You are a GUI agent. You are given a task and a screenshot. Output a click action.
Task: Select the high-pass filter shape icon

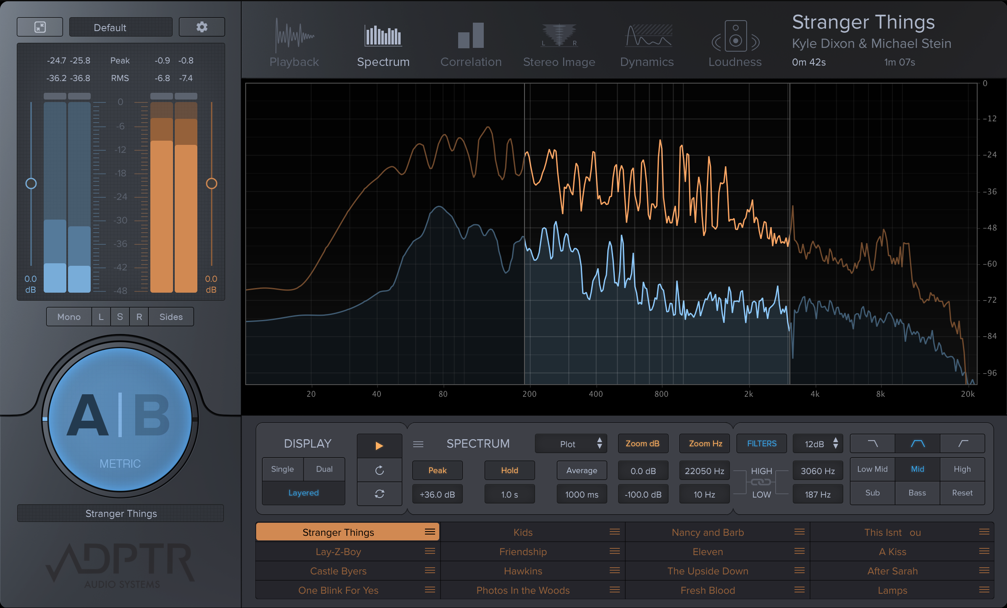(x=962, y=443)
